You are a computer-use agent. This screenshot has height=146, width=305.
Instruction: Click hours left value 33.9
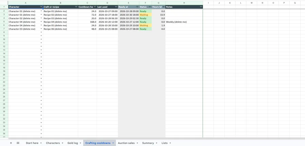pyautogui.click(x=159, y=15)
